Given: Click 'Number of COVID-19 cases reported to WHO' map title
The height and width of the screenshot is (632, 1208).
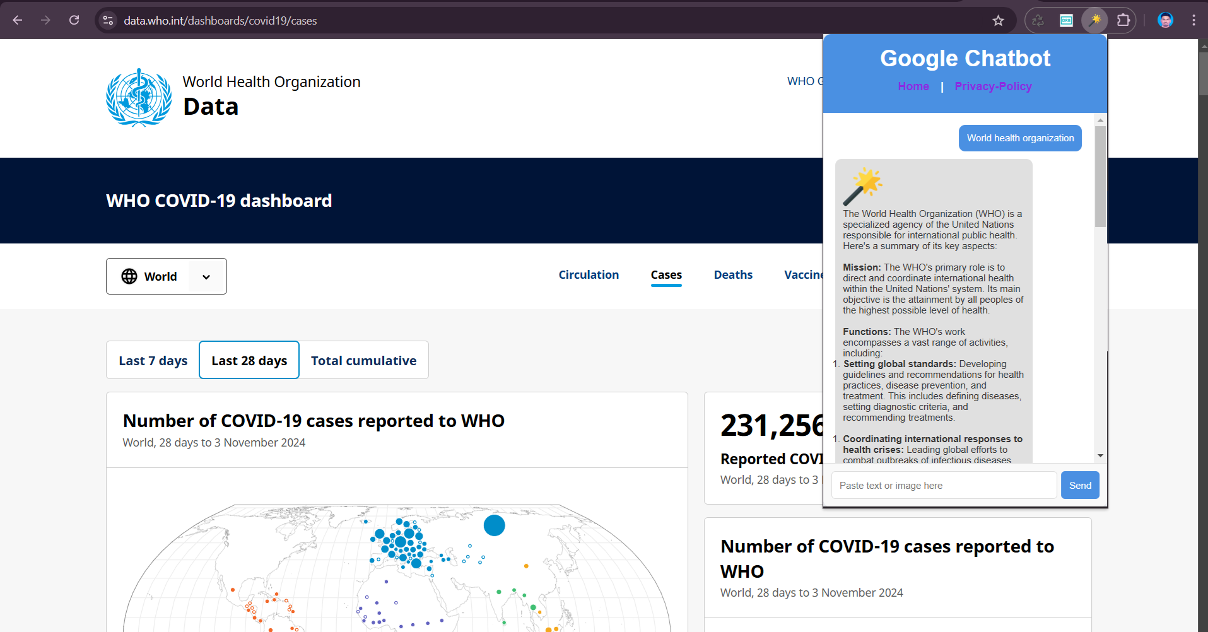Looking at the screenshot, I should coord(314,421).
